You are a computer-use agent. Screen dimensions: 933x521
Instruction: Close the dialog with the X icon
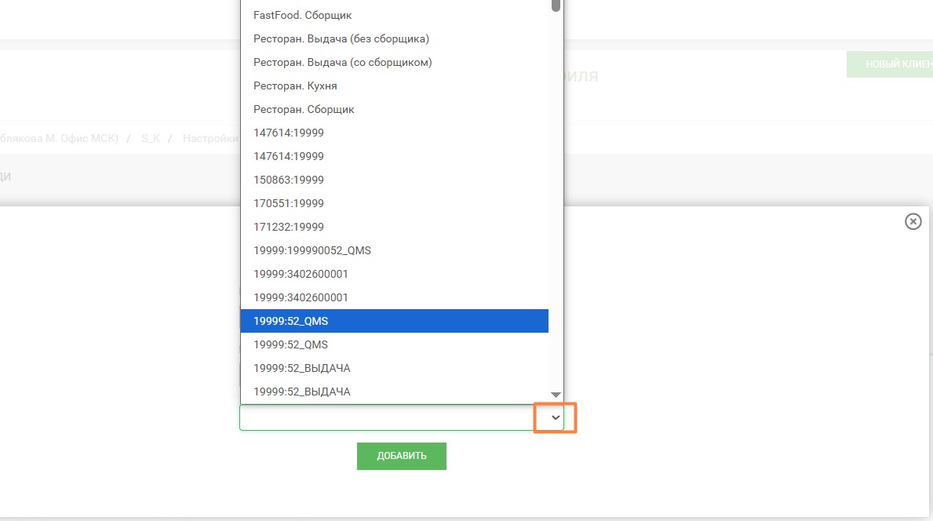[913, 221]
